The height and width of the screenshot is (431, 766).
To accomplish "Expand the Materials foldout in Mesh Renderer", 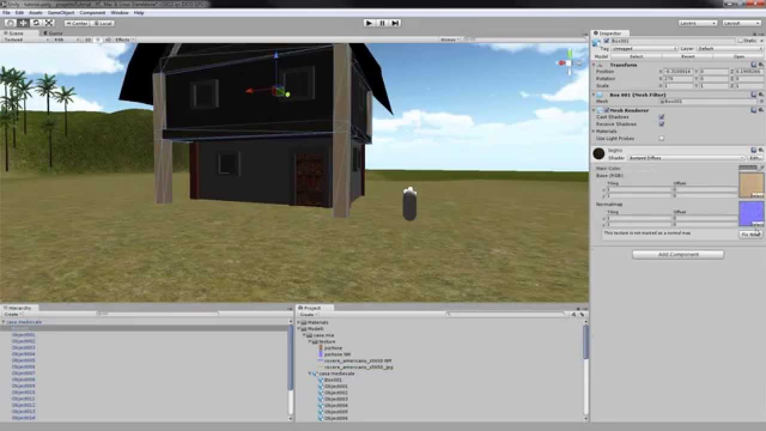I will (594, 131).
